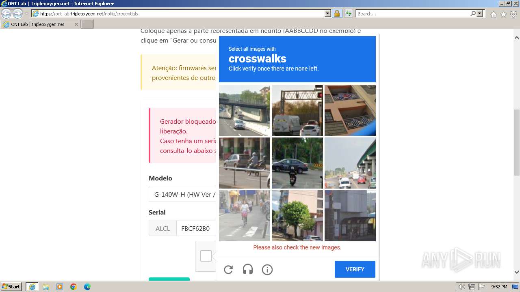The height and width of the screenshot is (292, 520).
Task: Open the security lock report icon
Action: pos(337,13)
